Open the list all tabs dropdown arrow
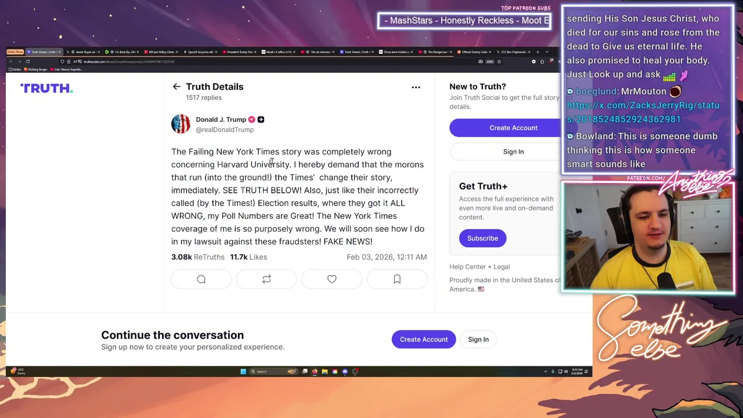This screenshot has height=418, width=743. tap(547, 52)
